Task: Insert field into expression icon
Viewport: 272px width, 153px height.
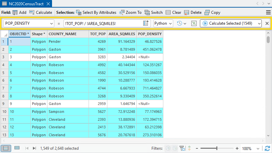Action: point(146,23)
